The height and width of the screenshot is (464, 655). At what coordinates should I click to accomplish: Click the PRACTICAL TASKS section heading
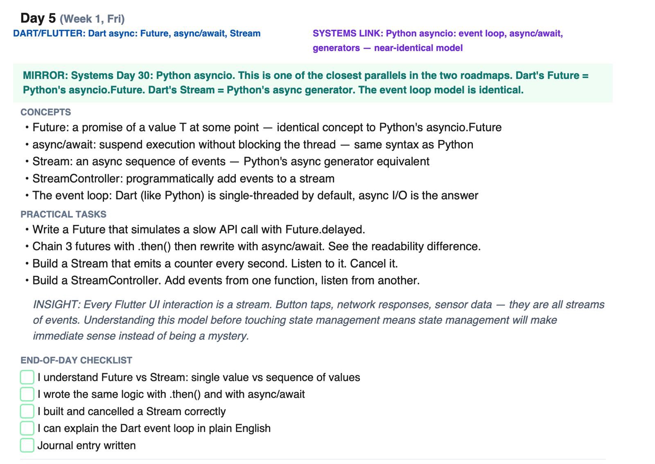63,214
